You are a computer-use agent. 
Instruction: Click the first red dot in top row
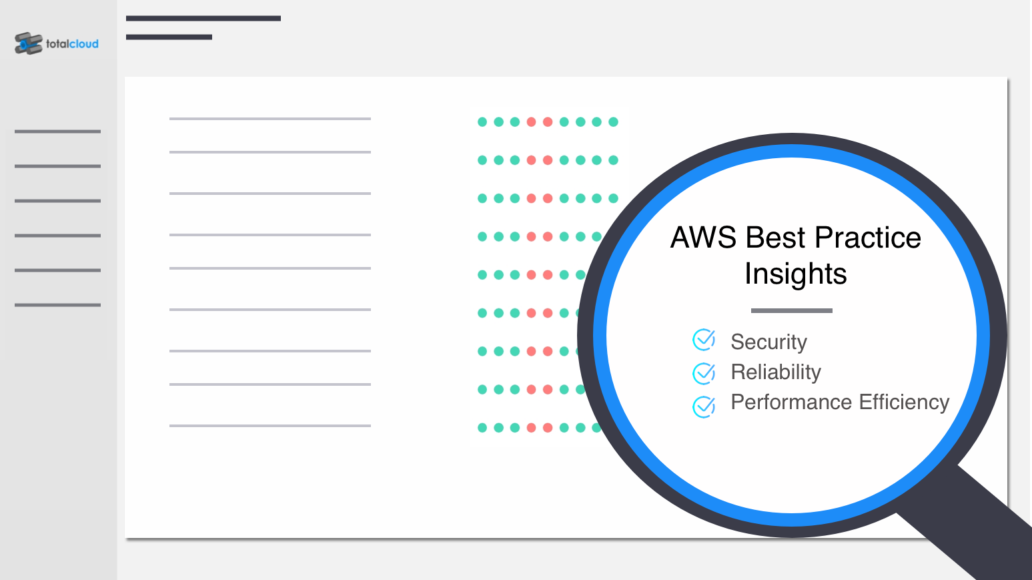(531, 122)
